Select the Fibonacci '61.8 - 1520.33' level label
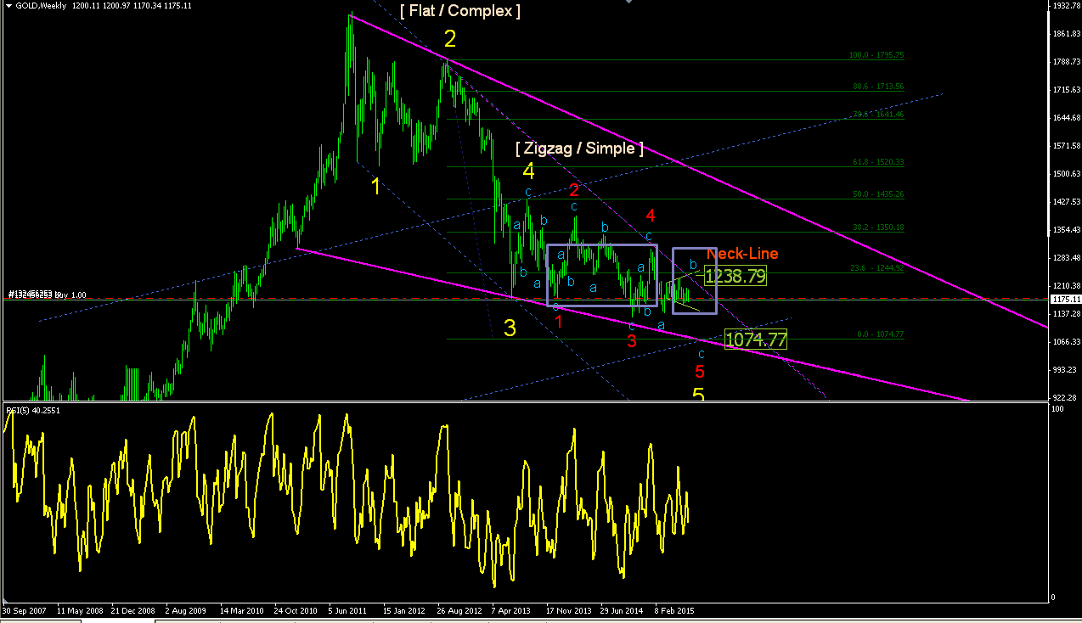The image size is (1082, 623). 878,162
